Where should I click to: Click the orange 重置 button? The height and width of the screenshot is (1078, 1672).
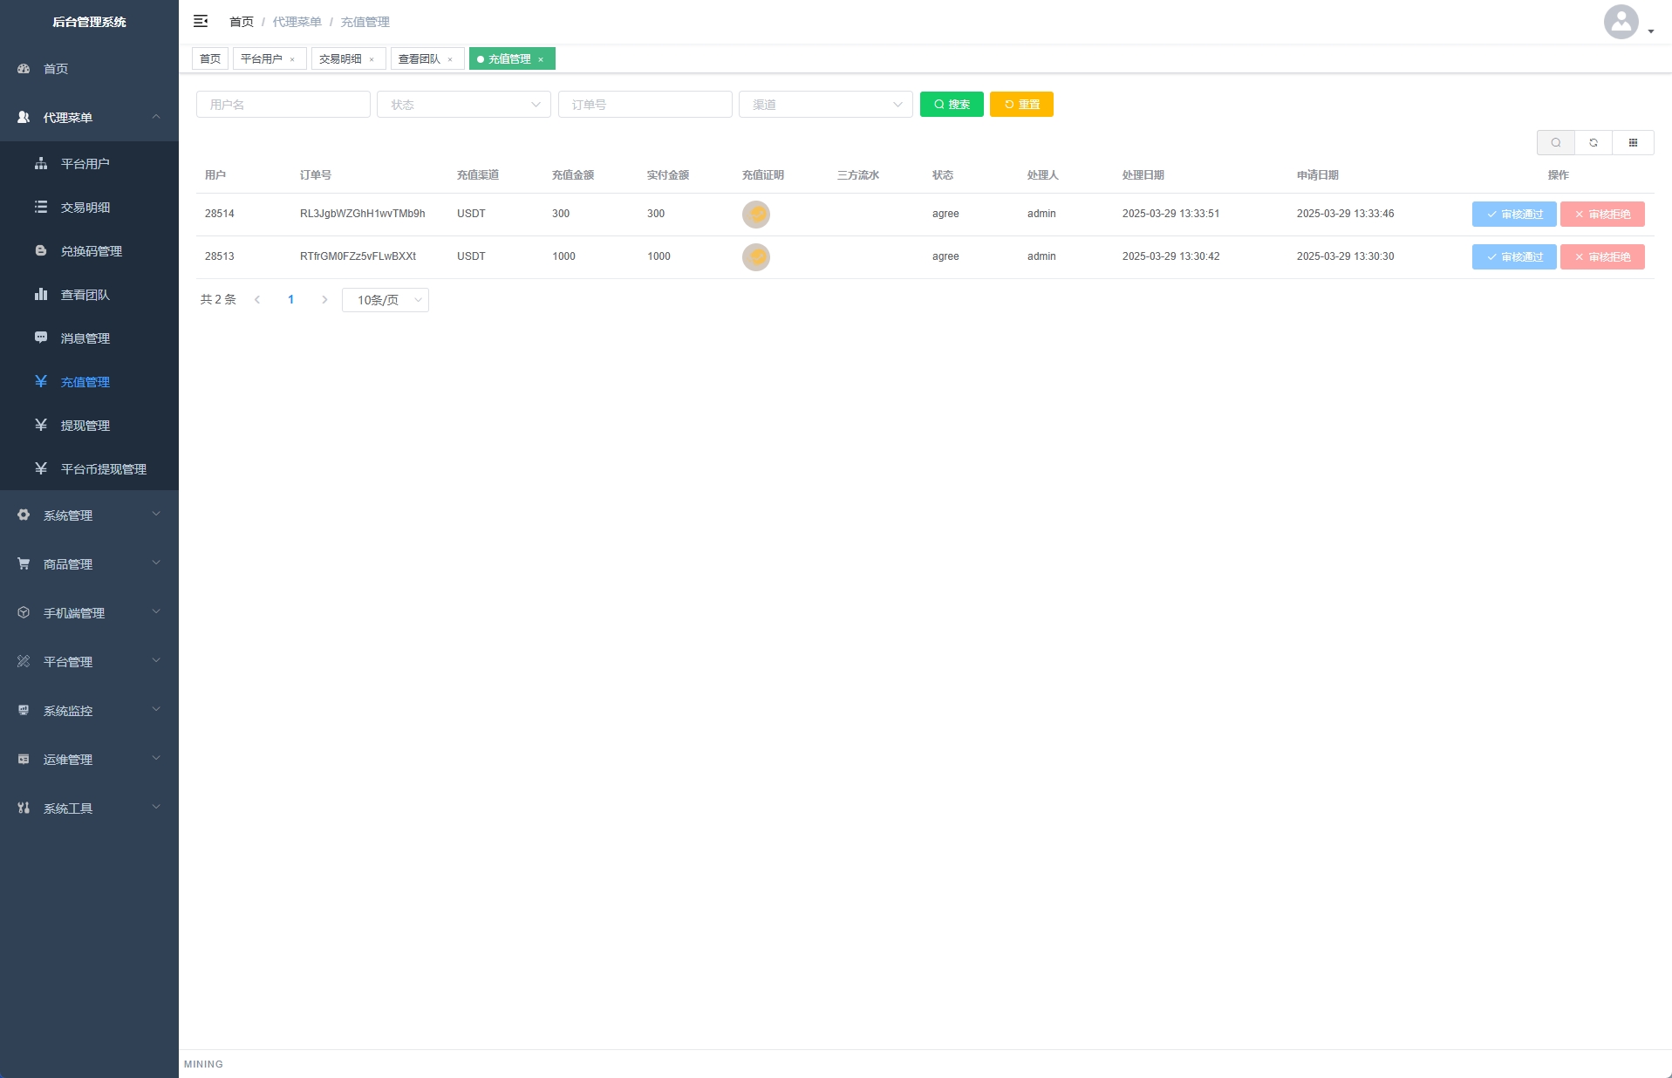coord(1021,105)
